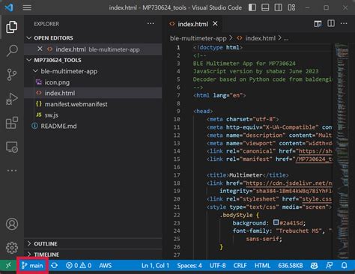
Task: Open the Manage gear icon
Action: click(x=12, y=248)
